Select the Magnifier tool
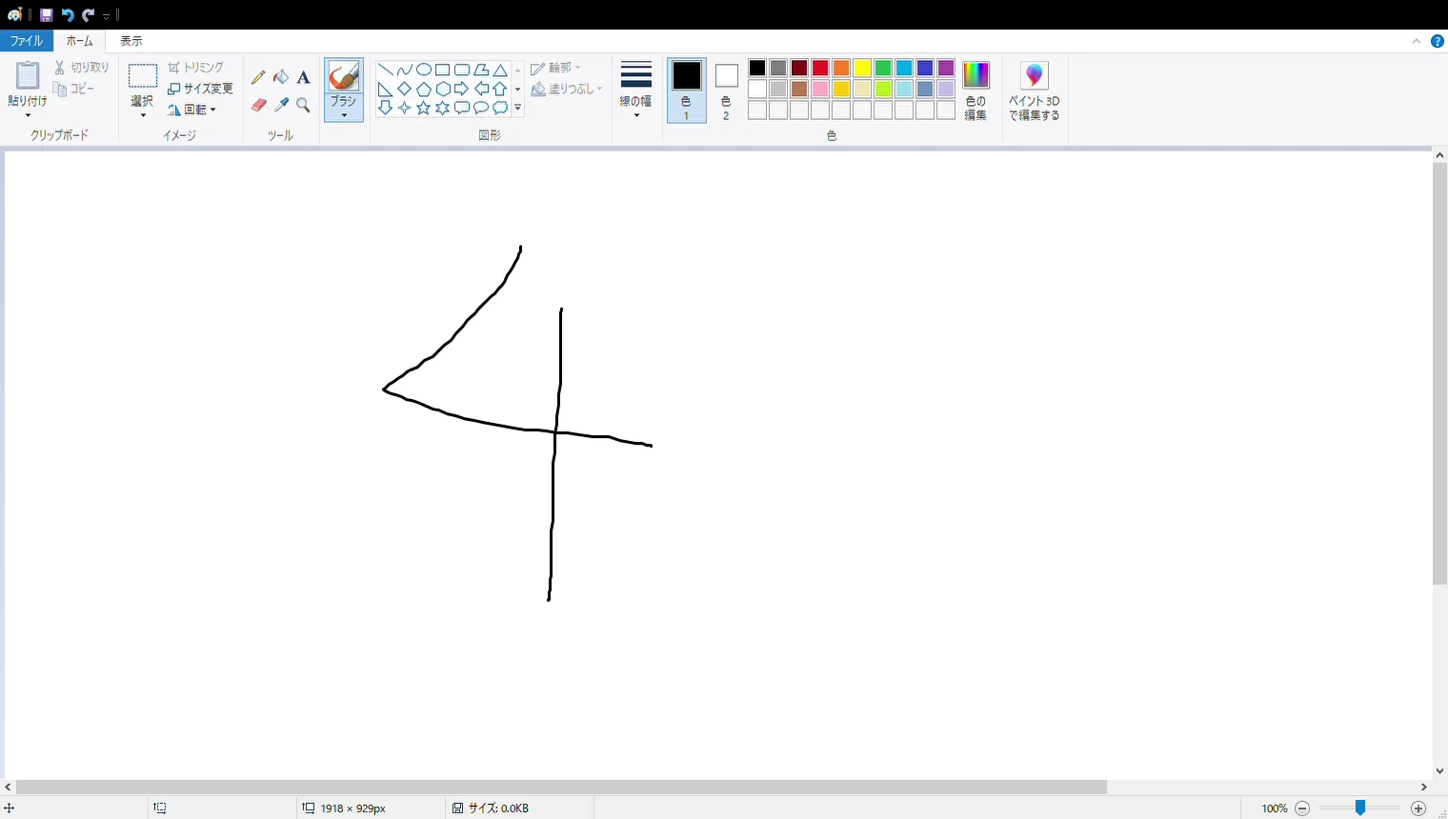This screenshot has height=819, width=1448. pos(304,105)
